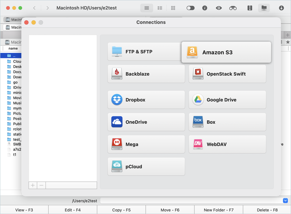The width and height of the screenshot is (291, 214).
Task: Toggle the hidden files switch in toolbar
Action: tap(190, 8)
